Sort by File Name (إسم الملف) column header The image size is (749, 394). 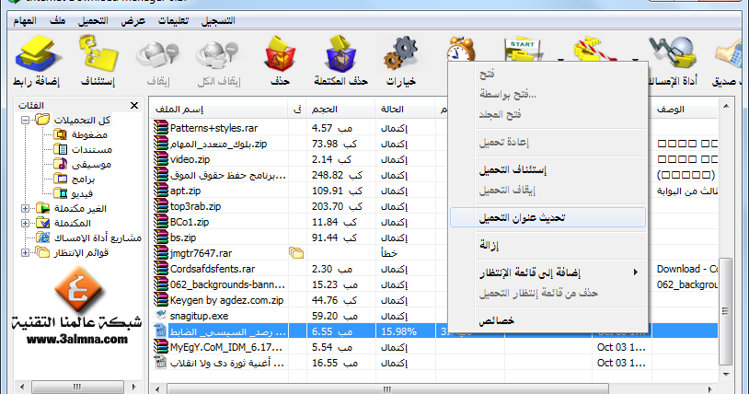[218, 110]
